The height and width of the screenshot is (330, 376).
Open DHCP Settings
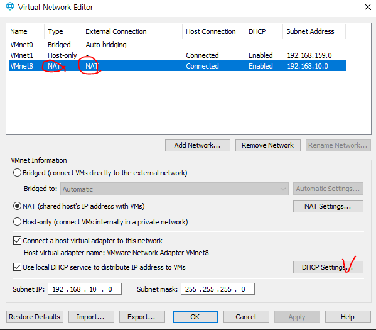point(328,267)
